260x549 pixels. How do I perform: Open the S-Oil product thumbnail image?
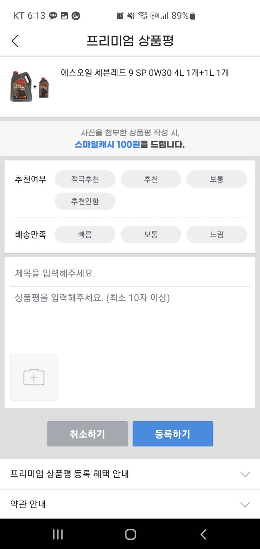[30, 87]
